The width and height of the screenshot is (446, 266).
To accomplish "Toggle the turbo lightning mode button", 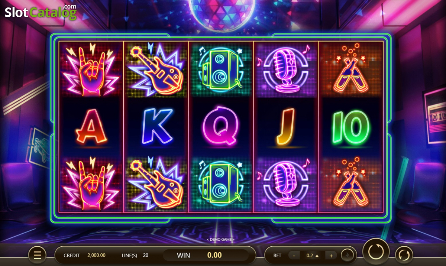I will point(348,255).
